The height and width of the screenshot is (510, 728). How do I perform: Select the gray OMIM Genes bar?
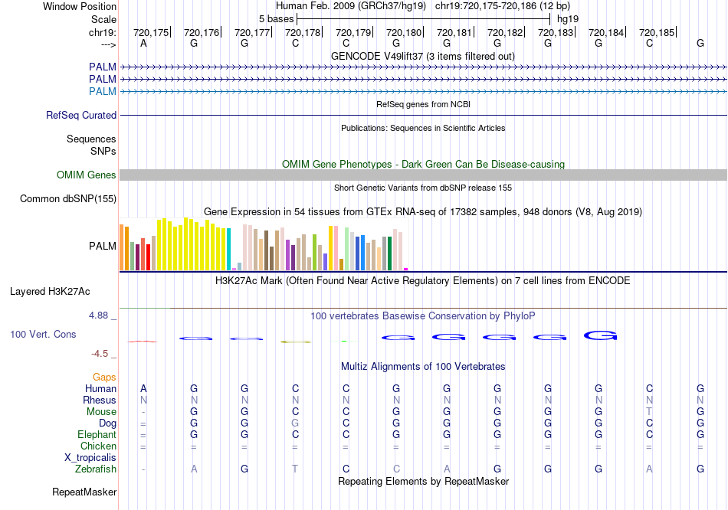pos(423,175)
